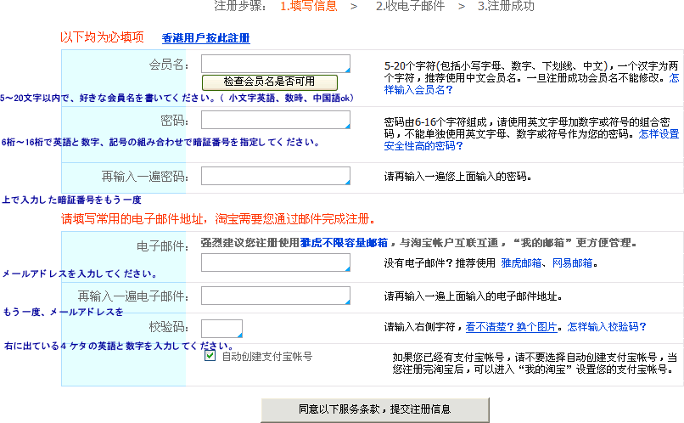Open the 网易邮箱 recommended email link

click(572, 263)
